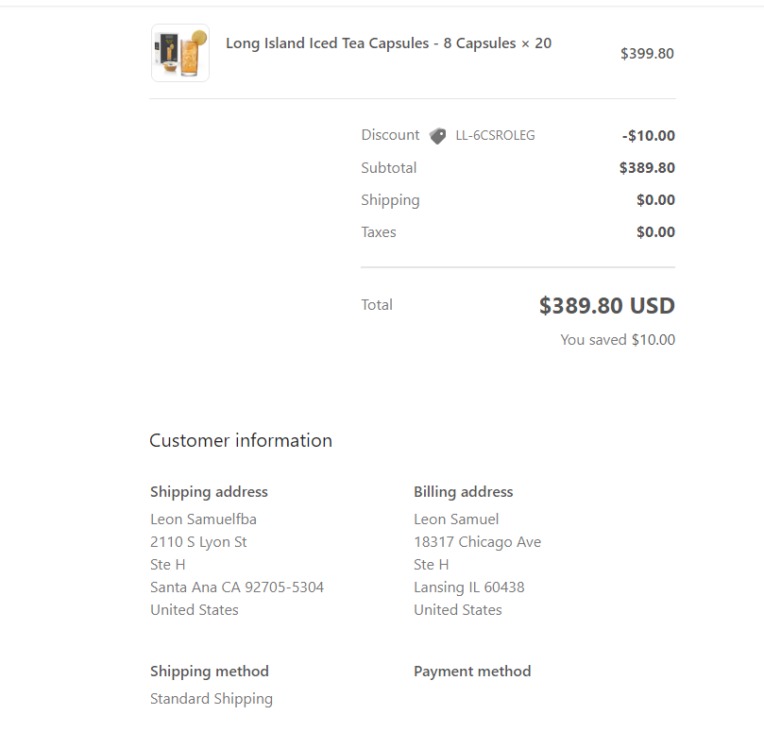Click the discount tag icon
This screenshot has width=764, height=749.
437,135
